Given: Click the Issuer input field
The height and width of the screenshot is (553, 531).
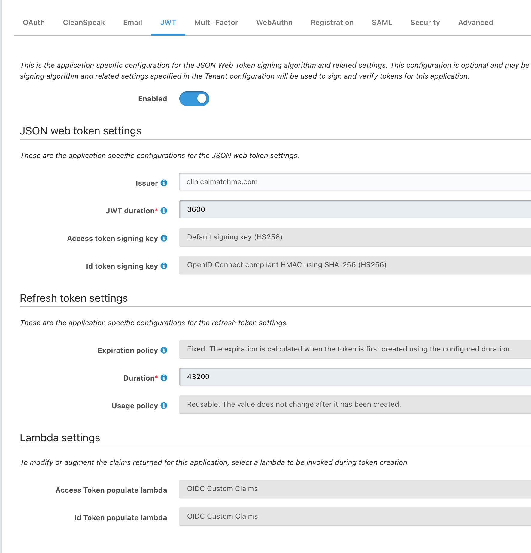Looking at the screenshot, I should pyautogui.click(x=355, y=182).
